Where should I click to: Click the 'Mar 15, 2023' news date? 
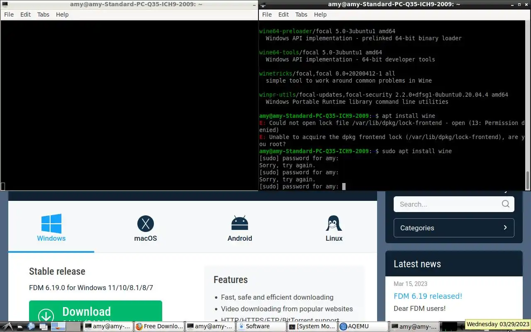pos(410,284)
